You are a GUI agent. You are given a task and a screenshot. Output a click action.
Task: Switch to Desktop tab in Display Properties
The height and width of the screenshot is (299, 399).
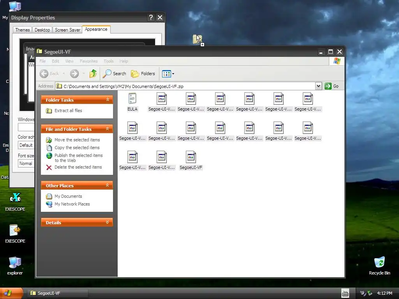click(42, 30)
